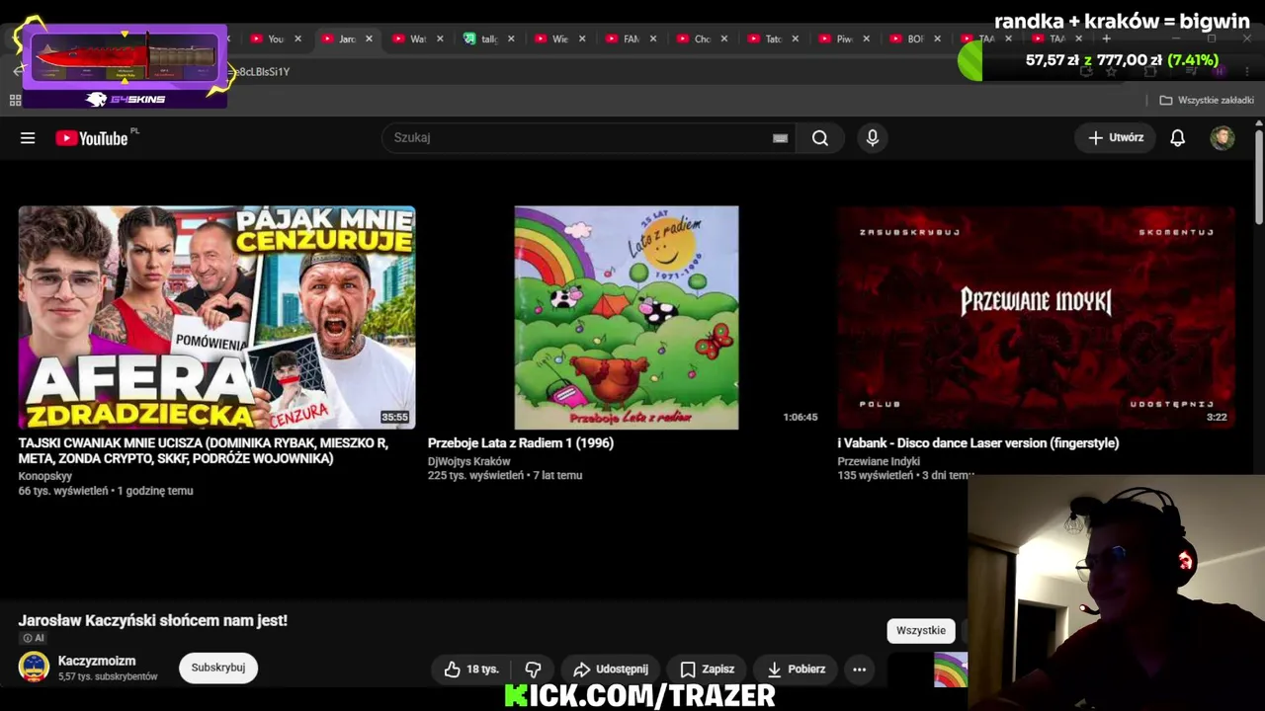Open more actions three-dot menu
1265x711 pixels.
[x=859, y=669]
